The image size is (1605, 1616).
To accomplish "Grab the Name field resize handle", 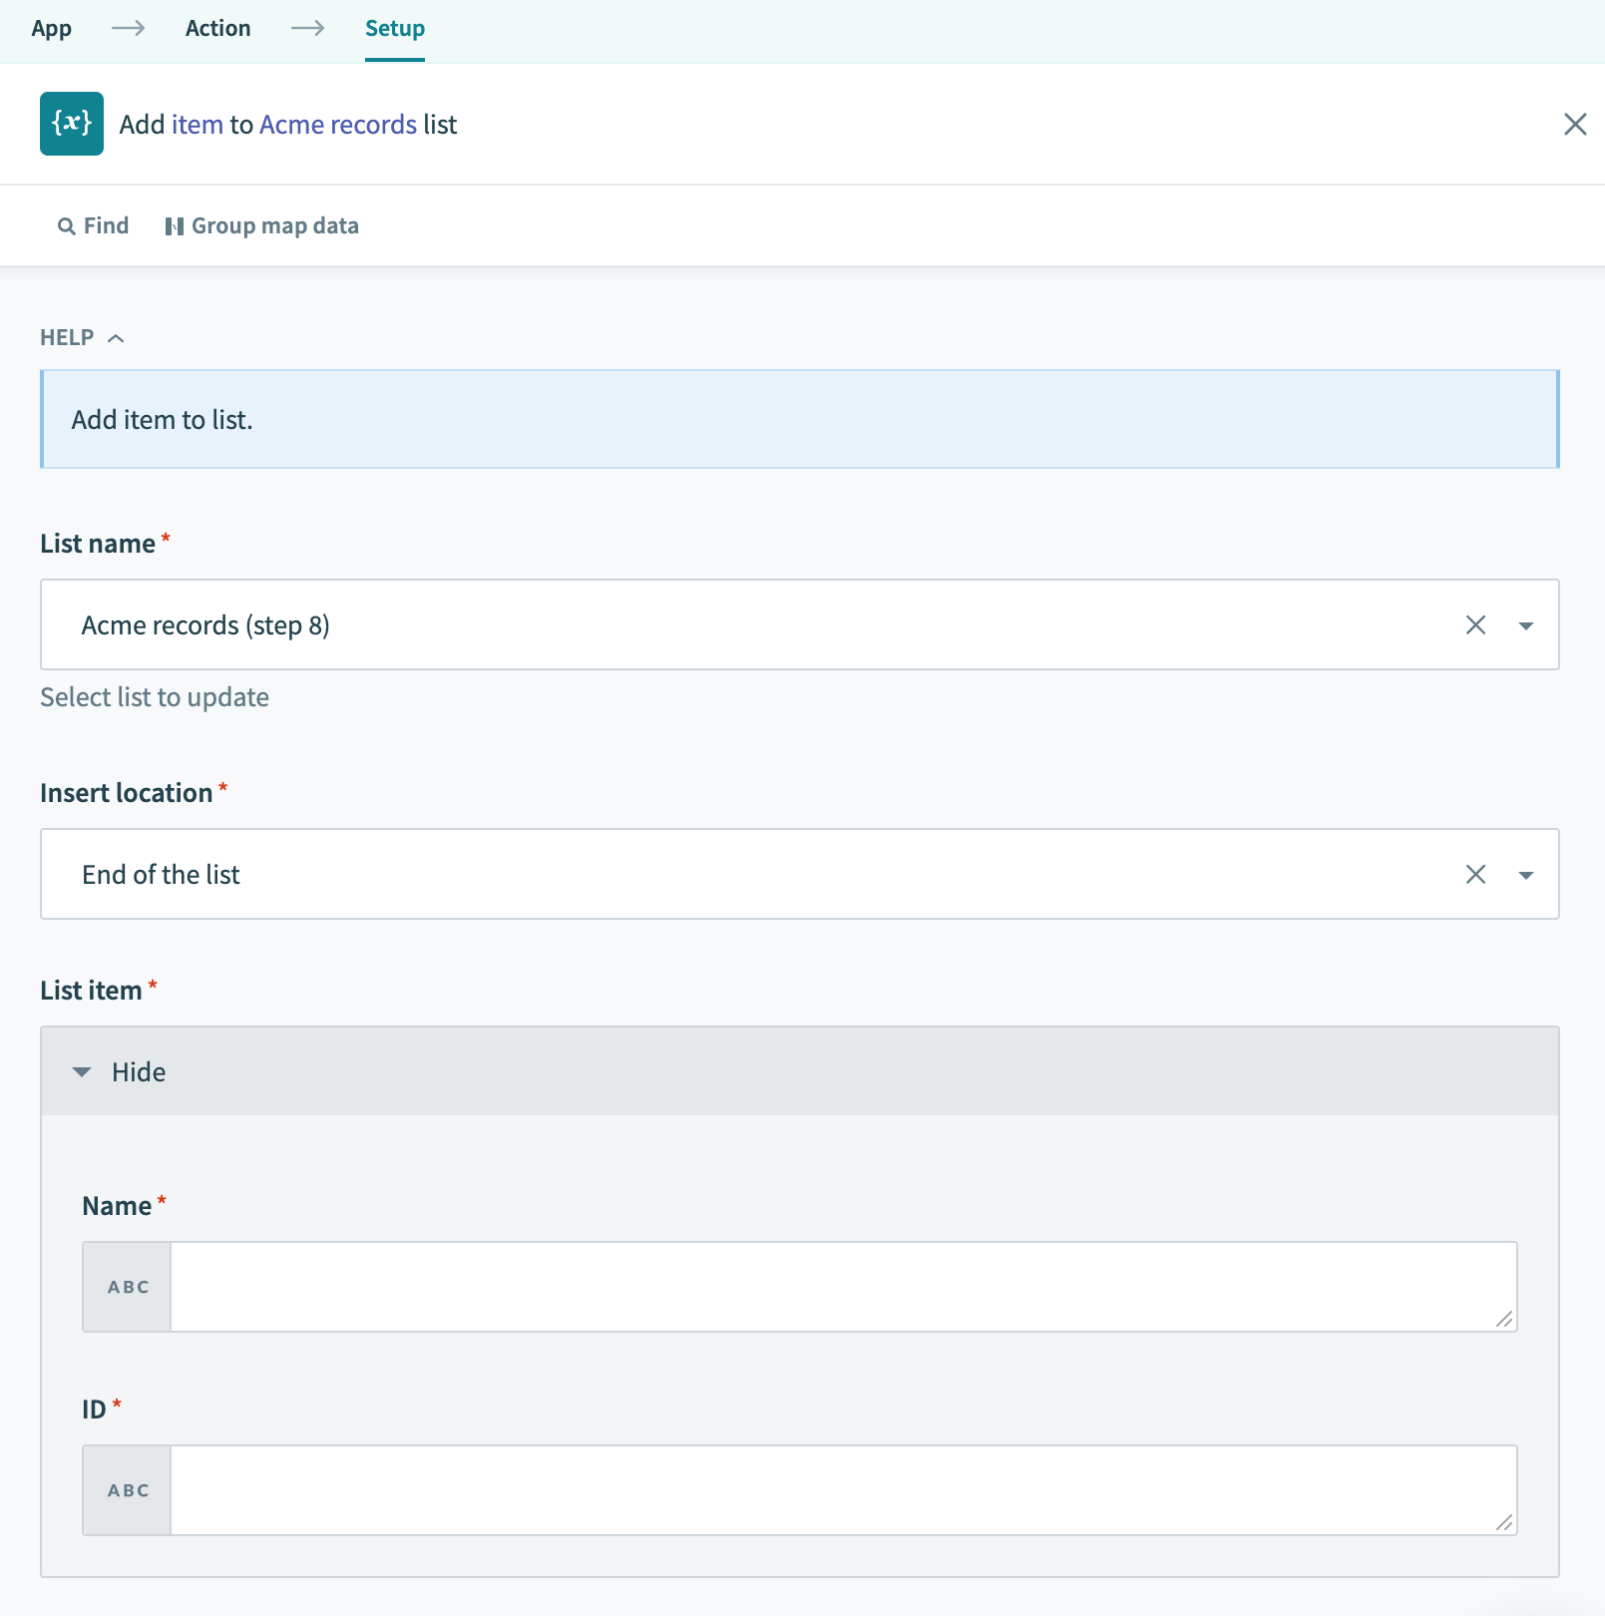I will (x=1504, y=1319).
